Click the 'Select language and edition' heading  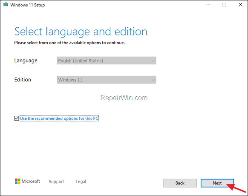[x=81, y=32]
